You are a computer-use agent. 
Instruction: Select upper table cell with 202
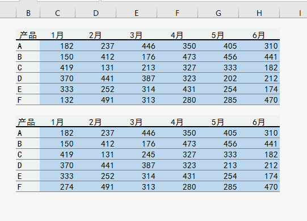(x=218, y=78)
